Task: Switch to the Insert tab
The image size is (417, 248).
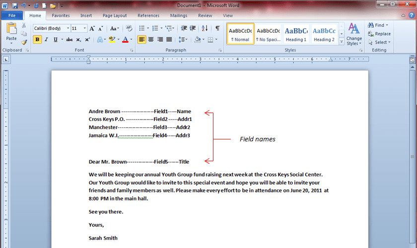Action: (86, 16)
